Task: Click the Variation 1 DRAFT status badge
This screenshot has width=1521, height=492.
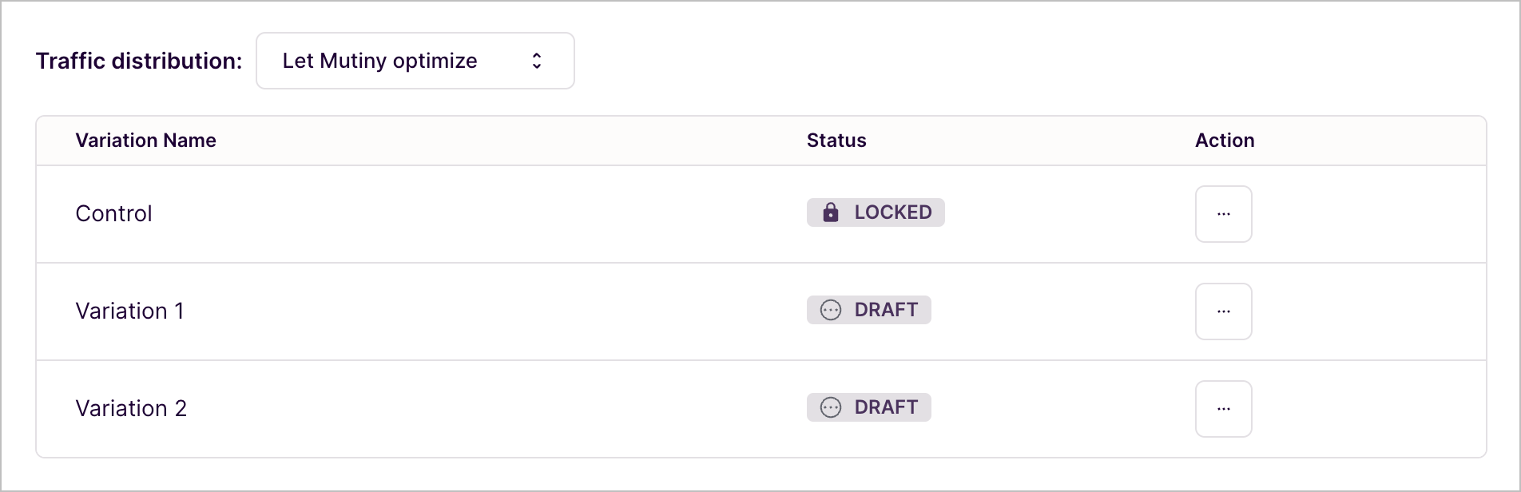Action: coord(869,310)
